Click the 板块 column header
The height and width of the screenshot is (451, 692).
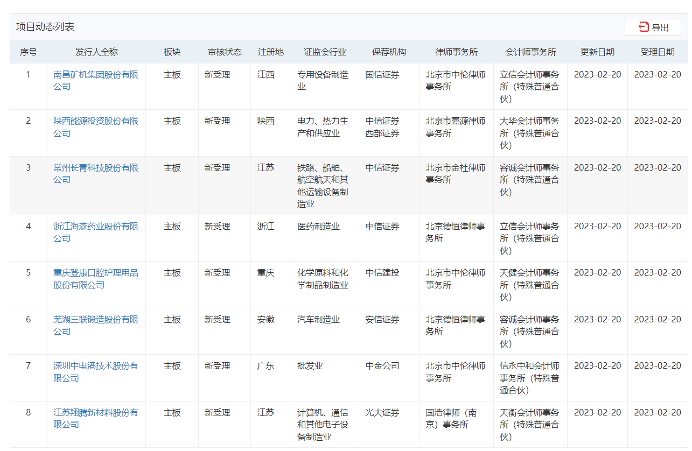point(172,52)
